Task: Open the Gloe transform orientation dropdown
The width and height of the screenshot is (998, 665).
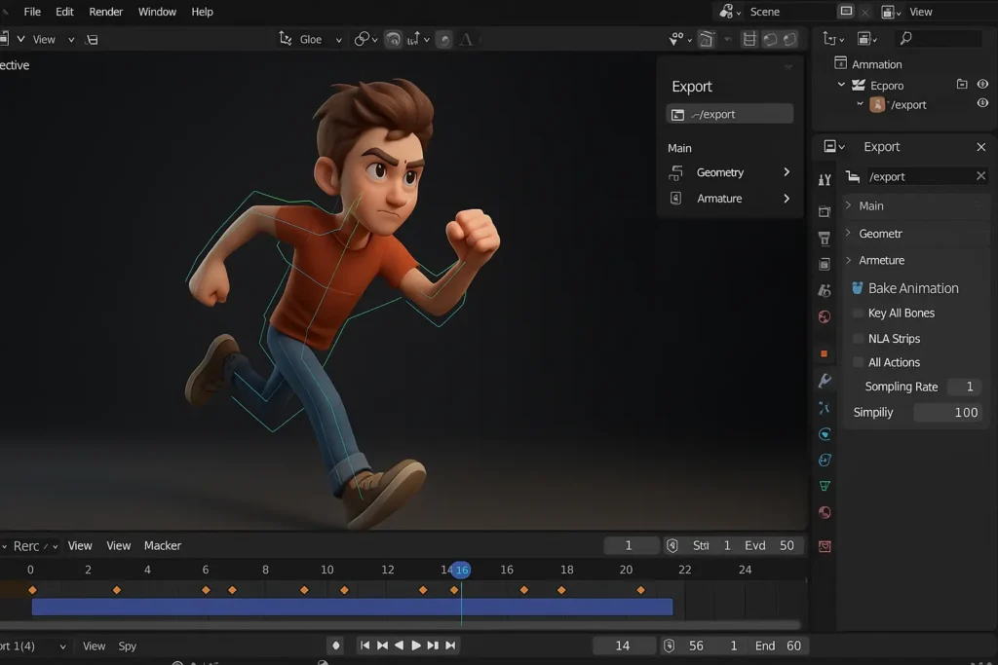Action: (x=311, y=39)
